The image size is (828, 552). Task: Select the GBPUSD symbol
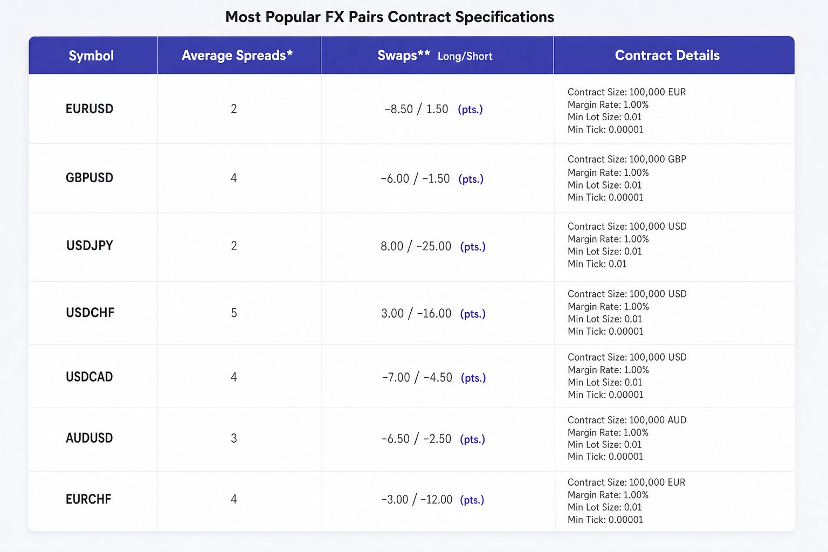89,178
